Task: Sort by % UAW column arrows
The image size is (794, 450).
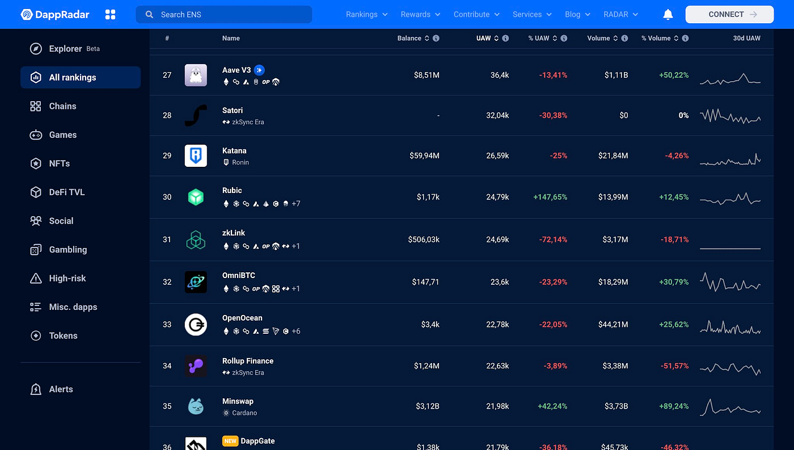Action: click(x=555, y=39)
